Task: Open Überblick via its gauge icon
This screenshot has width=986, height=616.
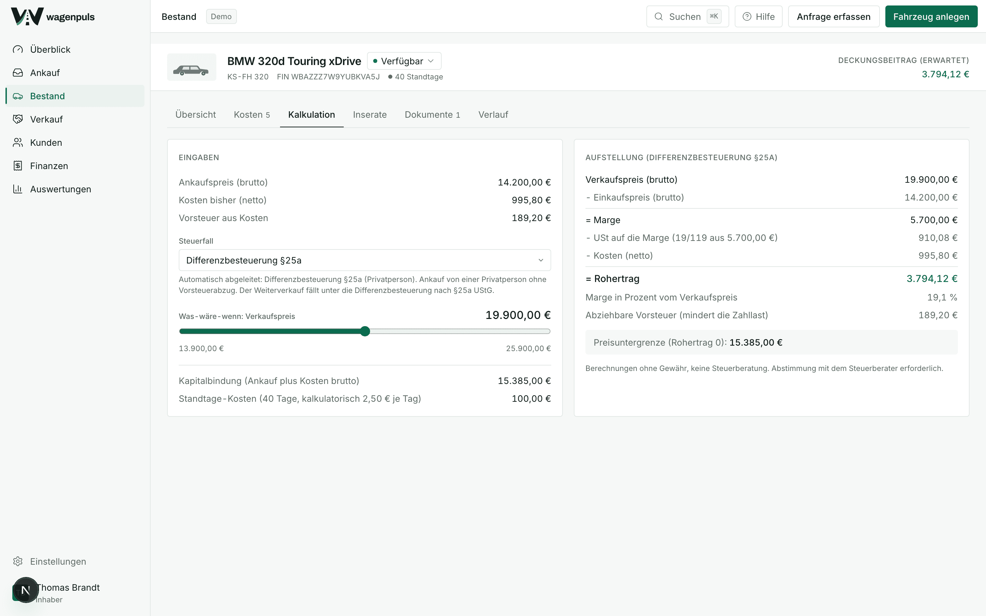Action: 18,49
